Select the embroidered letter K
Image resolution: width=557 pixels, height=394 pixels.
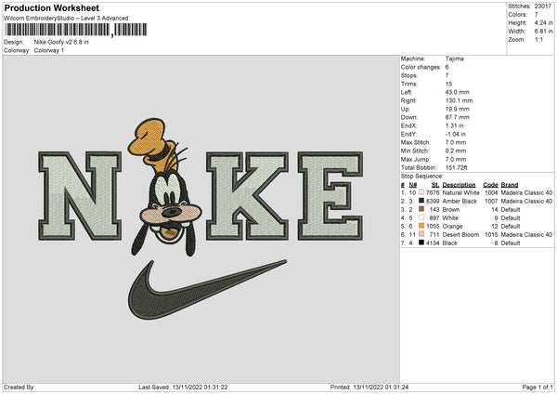248,196
